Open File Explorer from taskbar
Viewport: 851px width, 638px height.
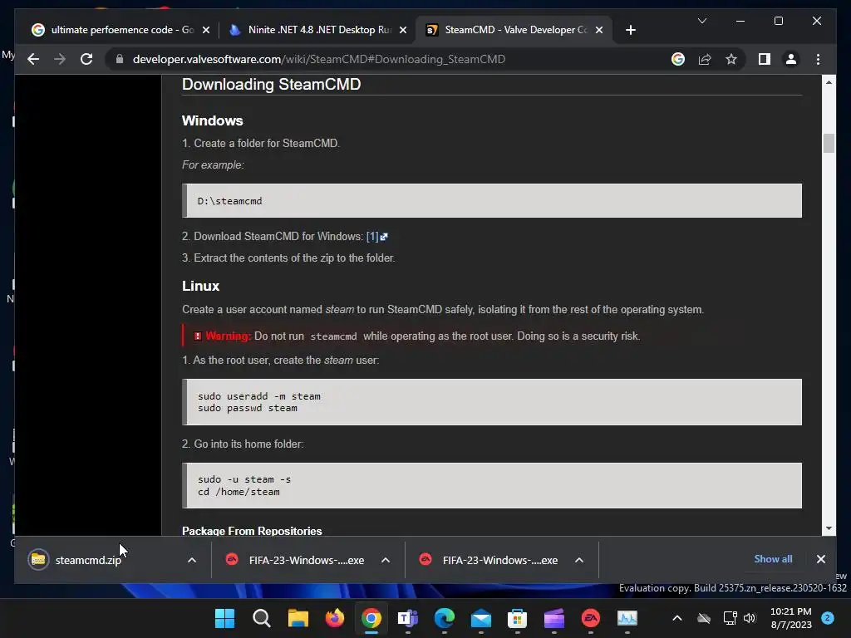(298, 618)
